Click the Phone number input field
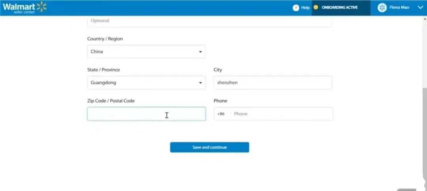This screenshot has width=427, height=191. (x=282, y=114)
